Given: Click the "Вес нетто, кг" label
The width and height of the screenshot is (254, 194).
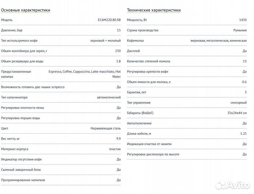Looking at the screenshot, I should coord(11,139).
